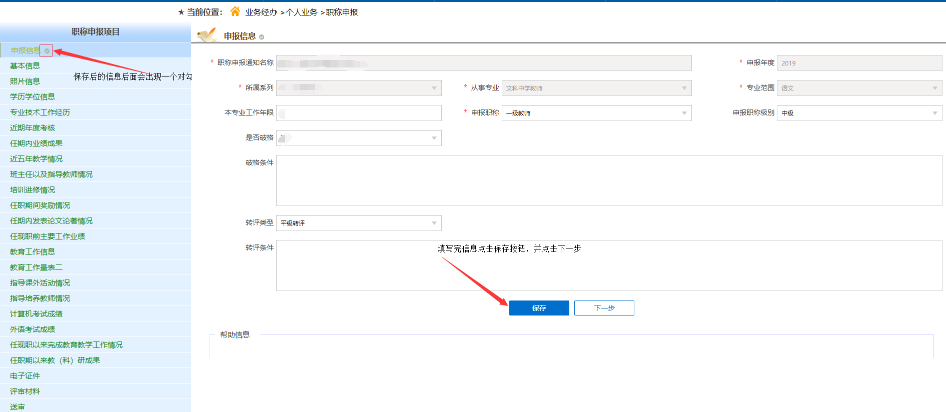Image resolution: width=946 pixels, height=412 pixels.
Task: Click the orange home icon in breadcrumb
Action: click(235, 11)
